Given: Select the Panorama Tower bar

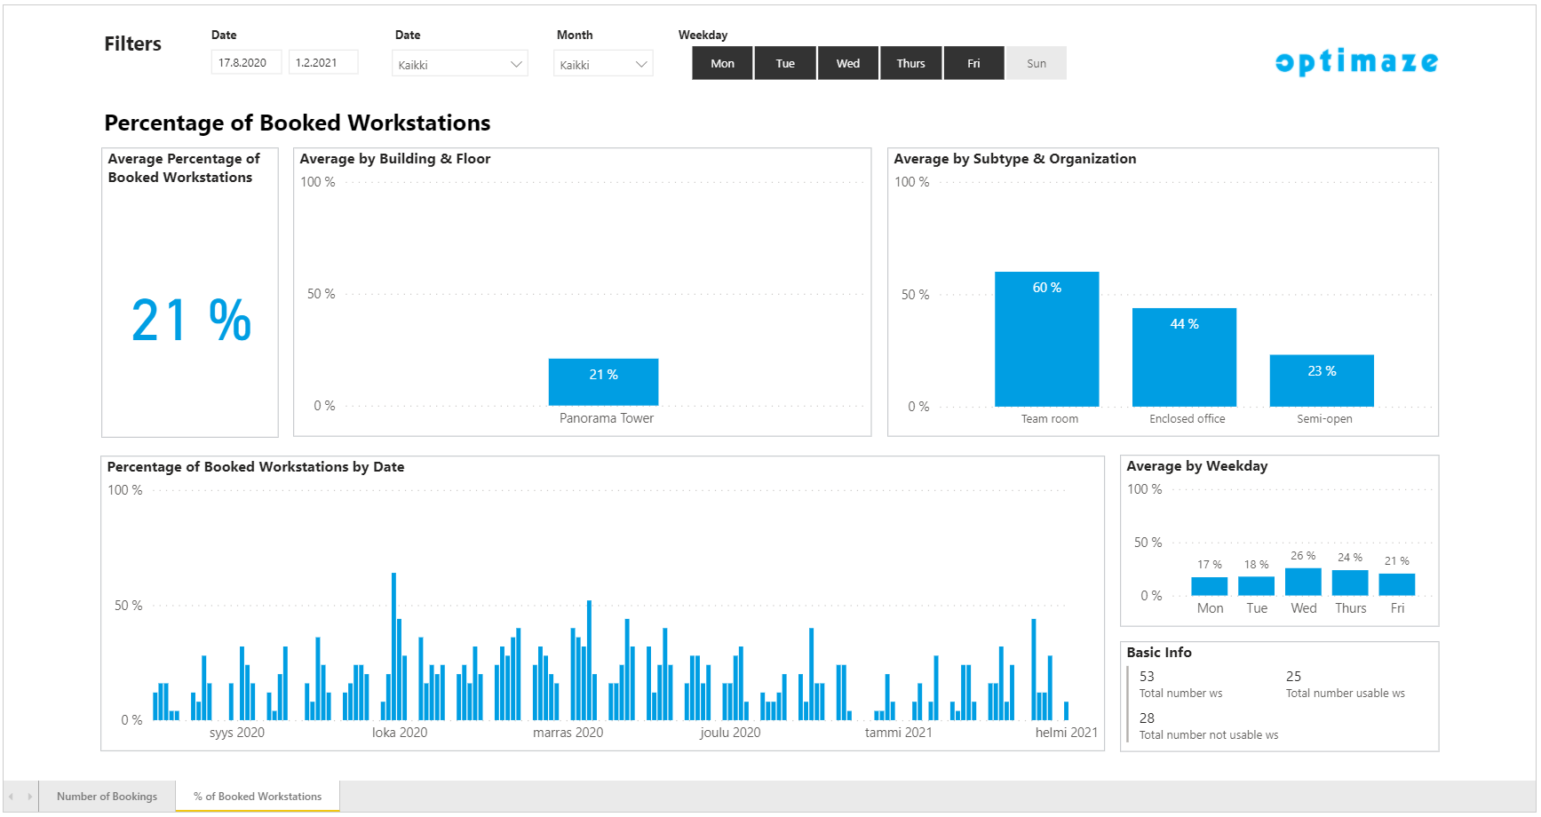Looking at the screenshot, I should 603,383.
